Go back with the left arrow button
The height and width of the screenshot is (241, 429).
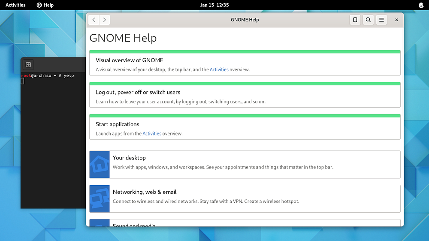tap(94, 20)
